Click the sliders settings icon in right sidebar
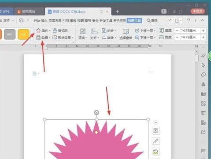This screenshot has width=211, height=159. (204, 113)
